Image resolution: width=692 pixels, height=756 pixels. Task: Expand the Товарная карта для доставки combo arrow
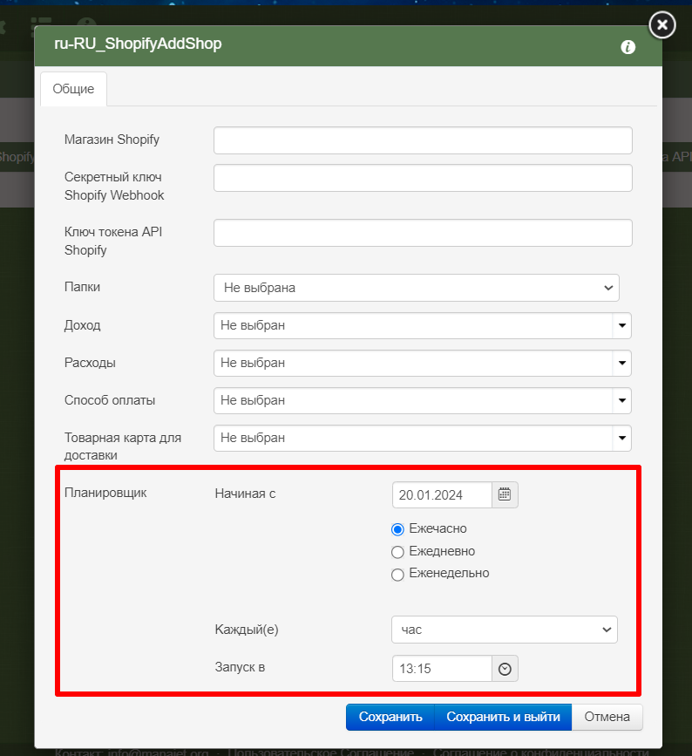(621, 438)
